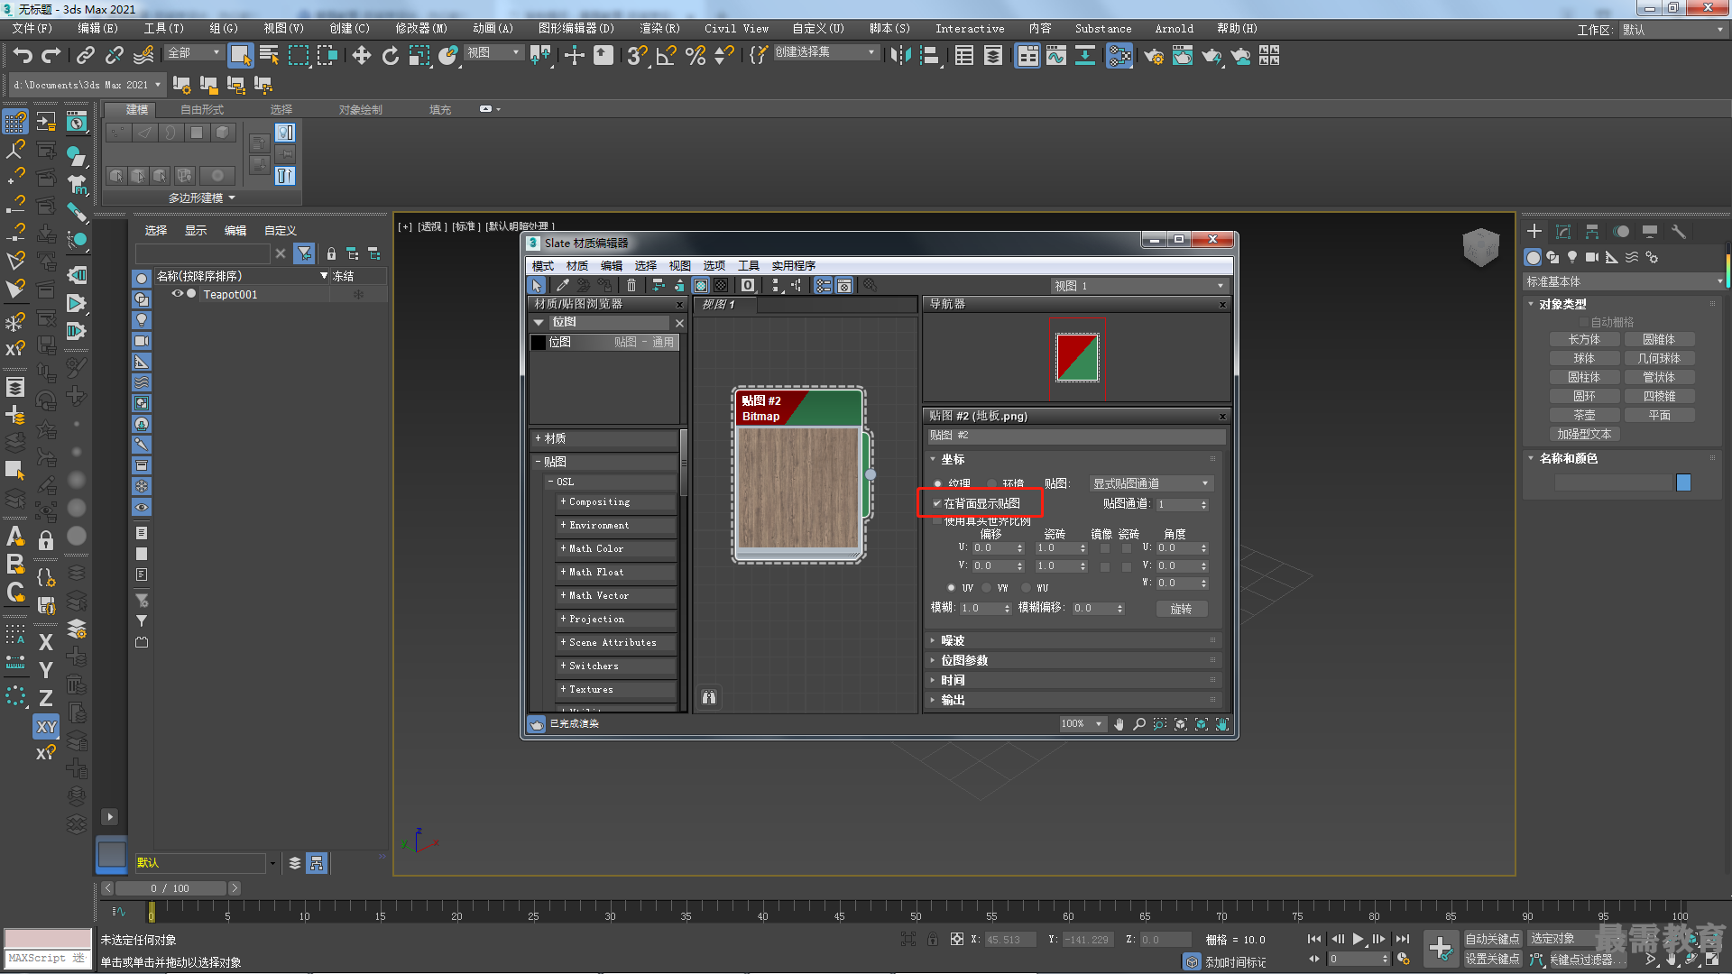This screenshot has width=1732, height=974.
Task: Uncheck Show Map on Back checkbox
Action: point(937,503)
